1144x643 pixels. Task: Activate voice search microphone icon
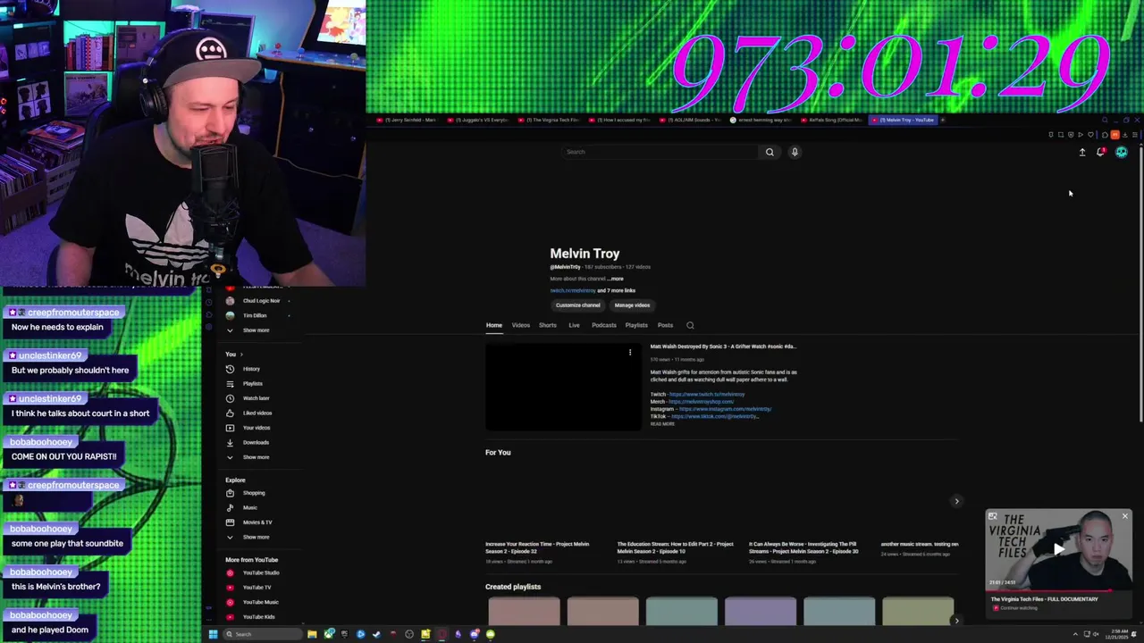tap(795, 152)
